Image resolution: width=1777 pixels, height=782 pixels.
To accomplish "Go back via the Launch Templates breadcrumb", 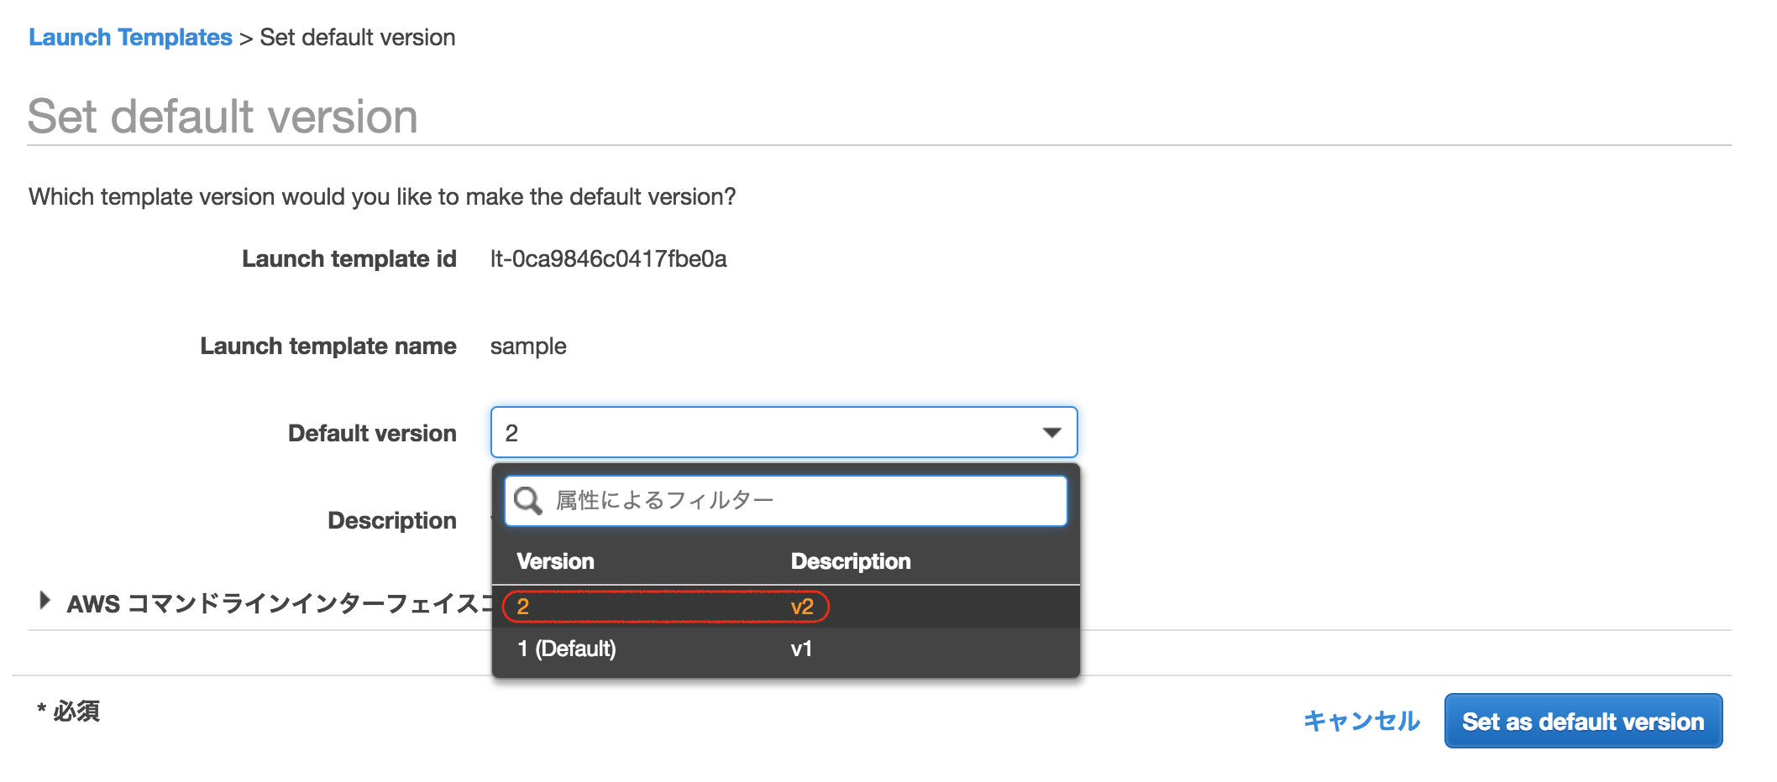I will coord(130,38).
